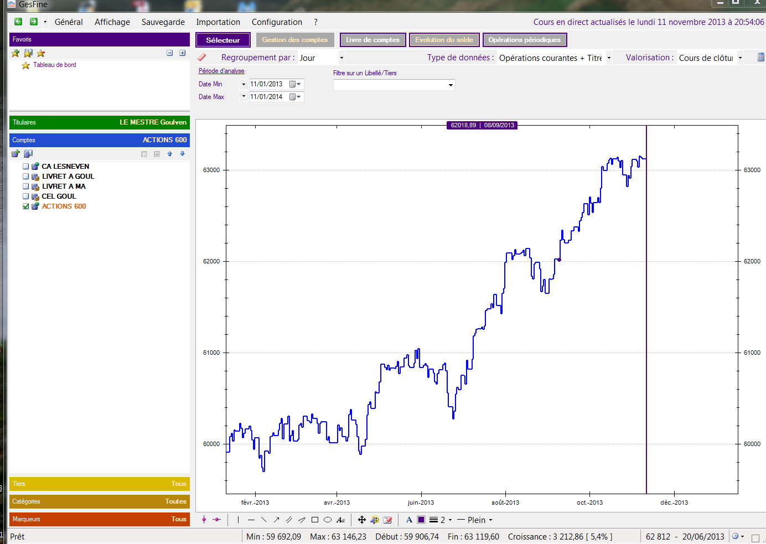766x544 pixels.
Task: Open the Regroupement par Jour dropdown
Action: 341,58
